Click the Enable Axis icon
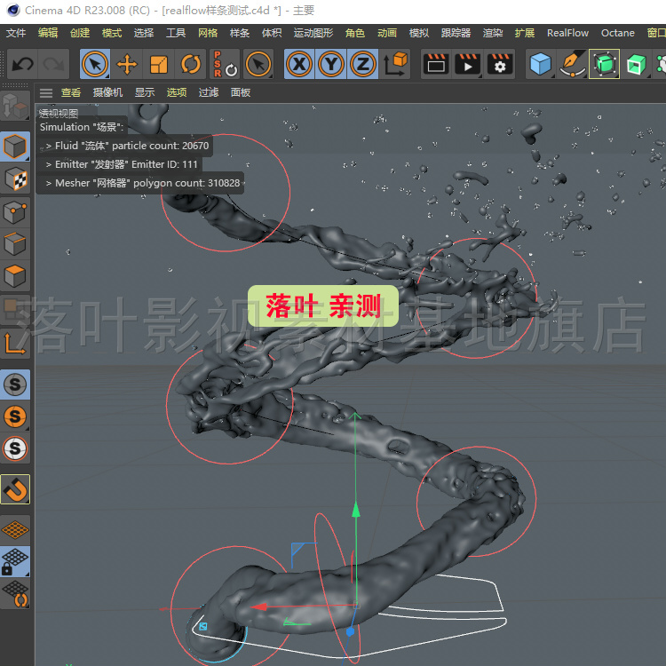The width and height of the screenshot is (666, 666). click(x=15, y=343)
